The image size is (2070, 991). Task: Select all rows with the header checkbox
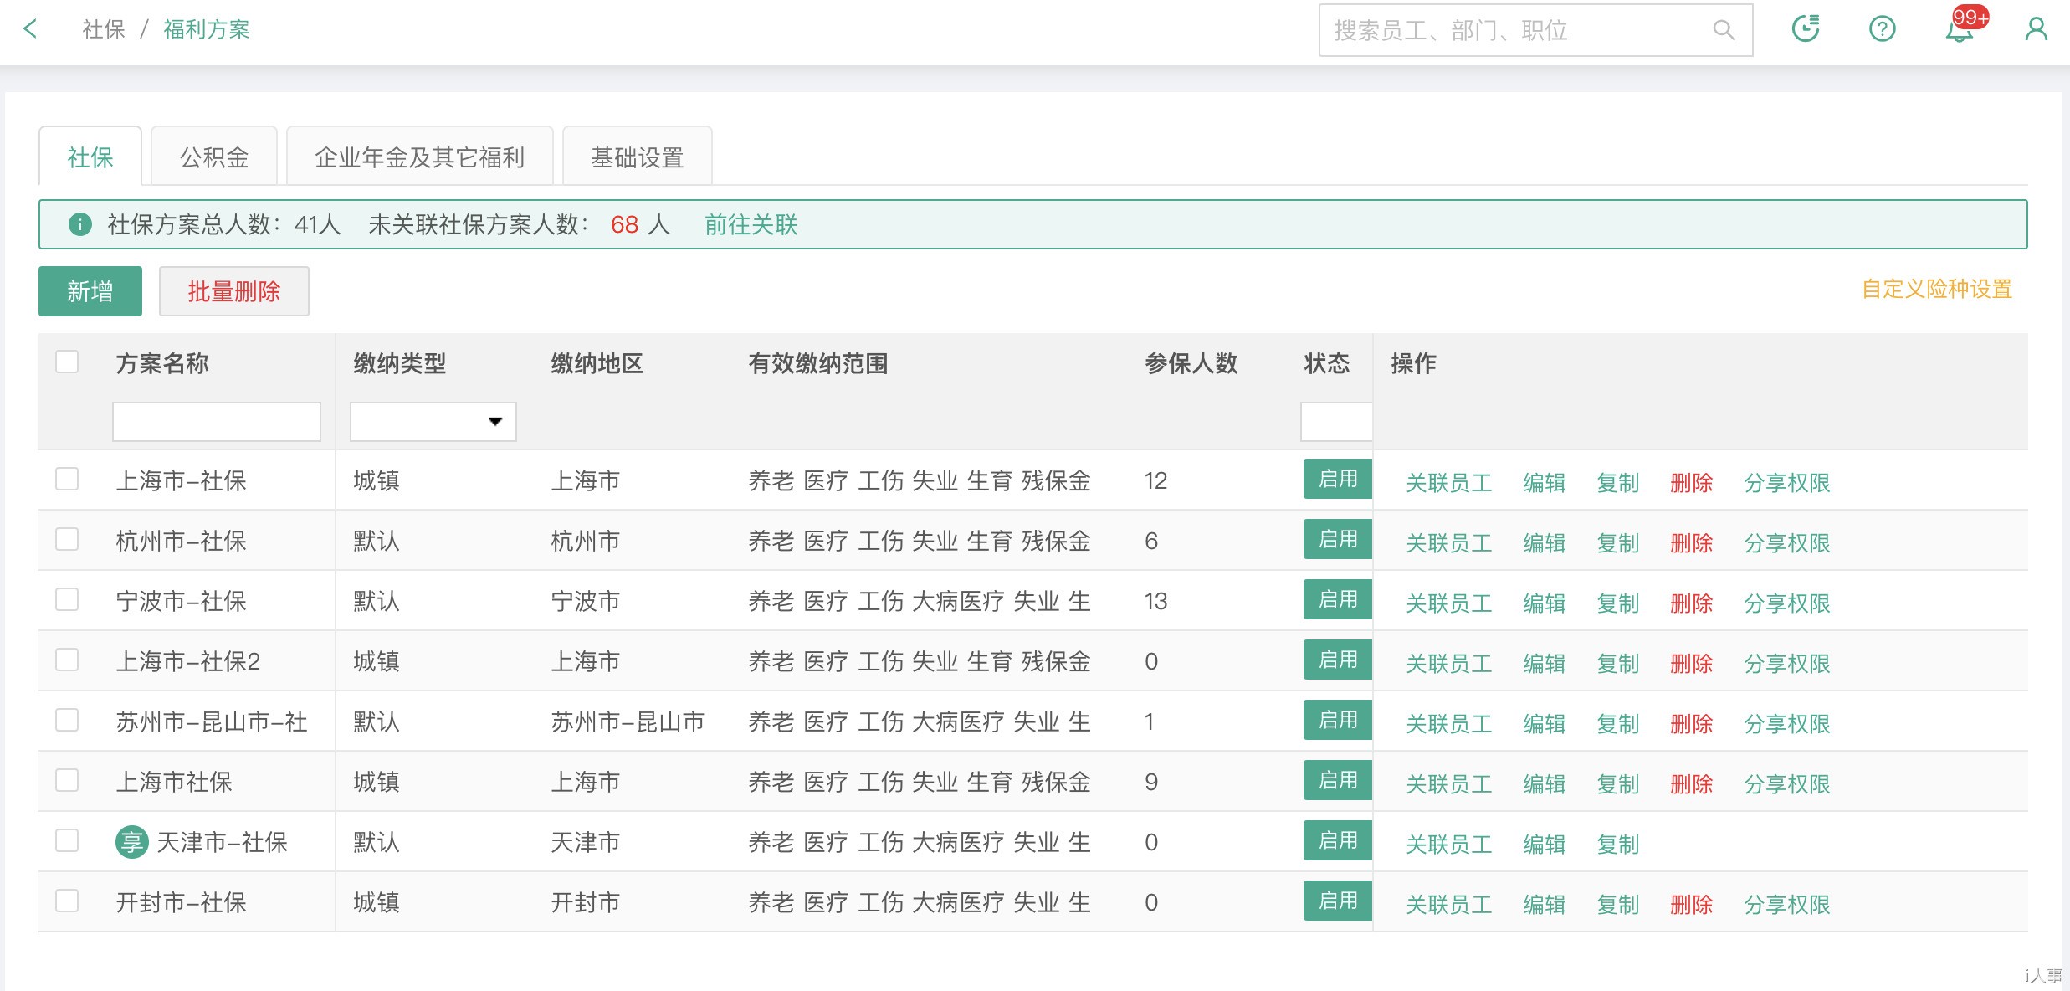[x=67, y=362]
